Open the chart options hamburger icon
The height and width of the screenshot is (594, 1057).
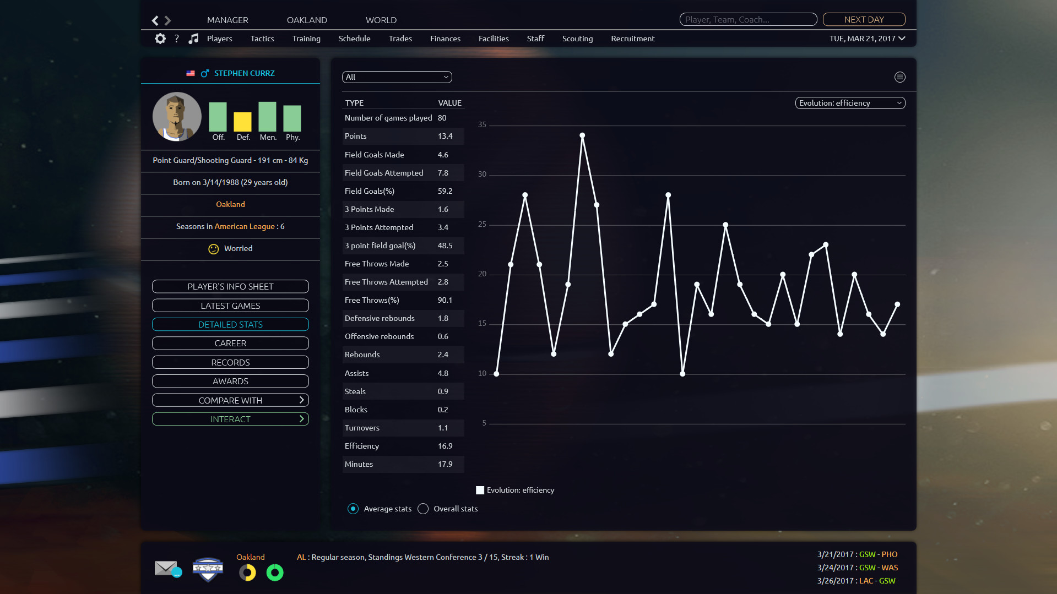click(x=900, y=77)
